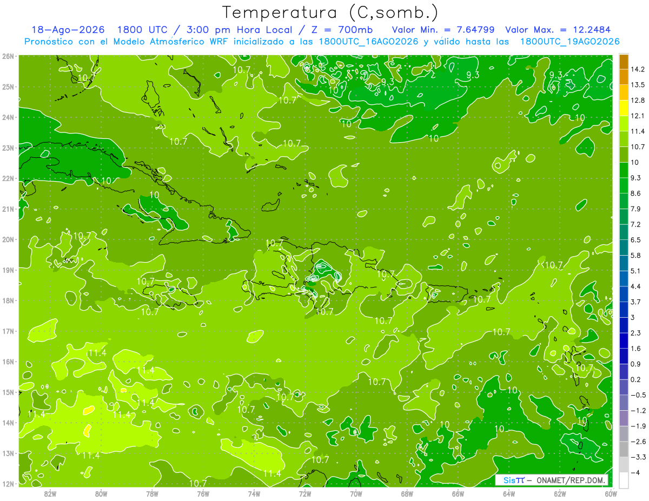
Task: Click the colorbar label '14.2'
Action: 637,69
